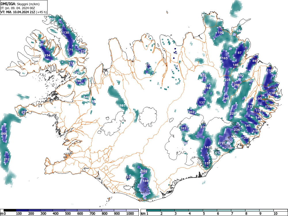Image resolution: width=288 pixels, height=216 pixels.
Task: Click the visibility value '229' on the map
Action: (x=129, y=177)
